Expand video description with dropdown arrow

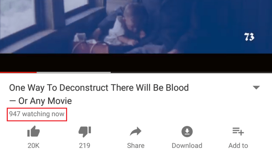(256, 87)
